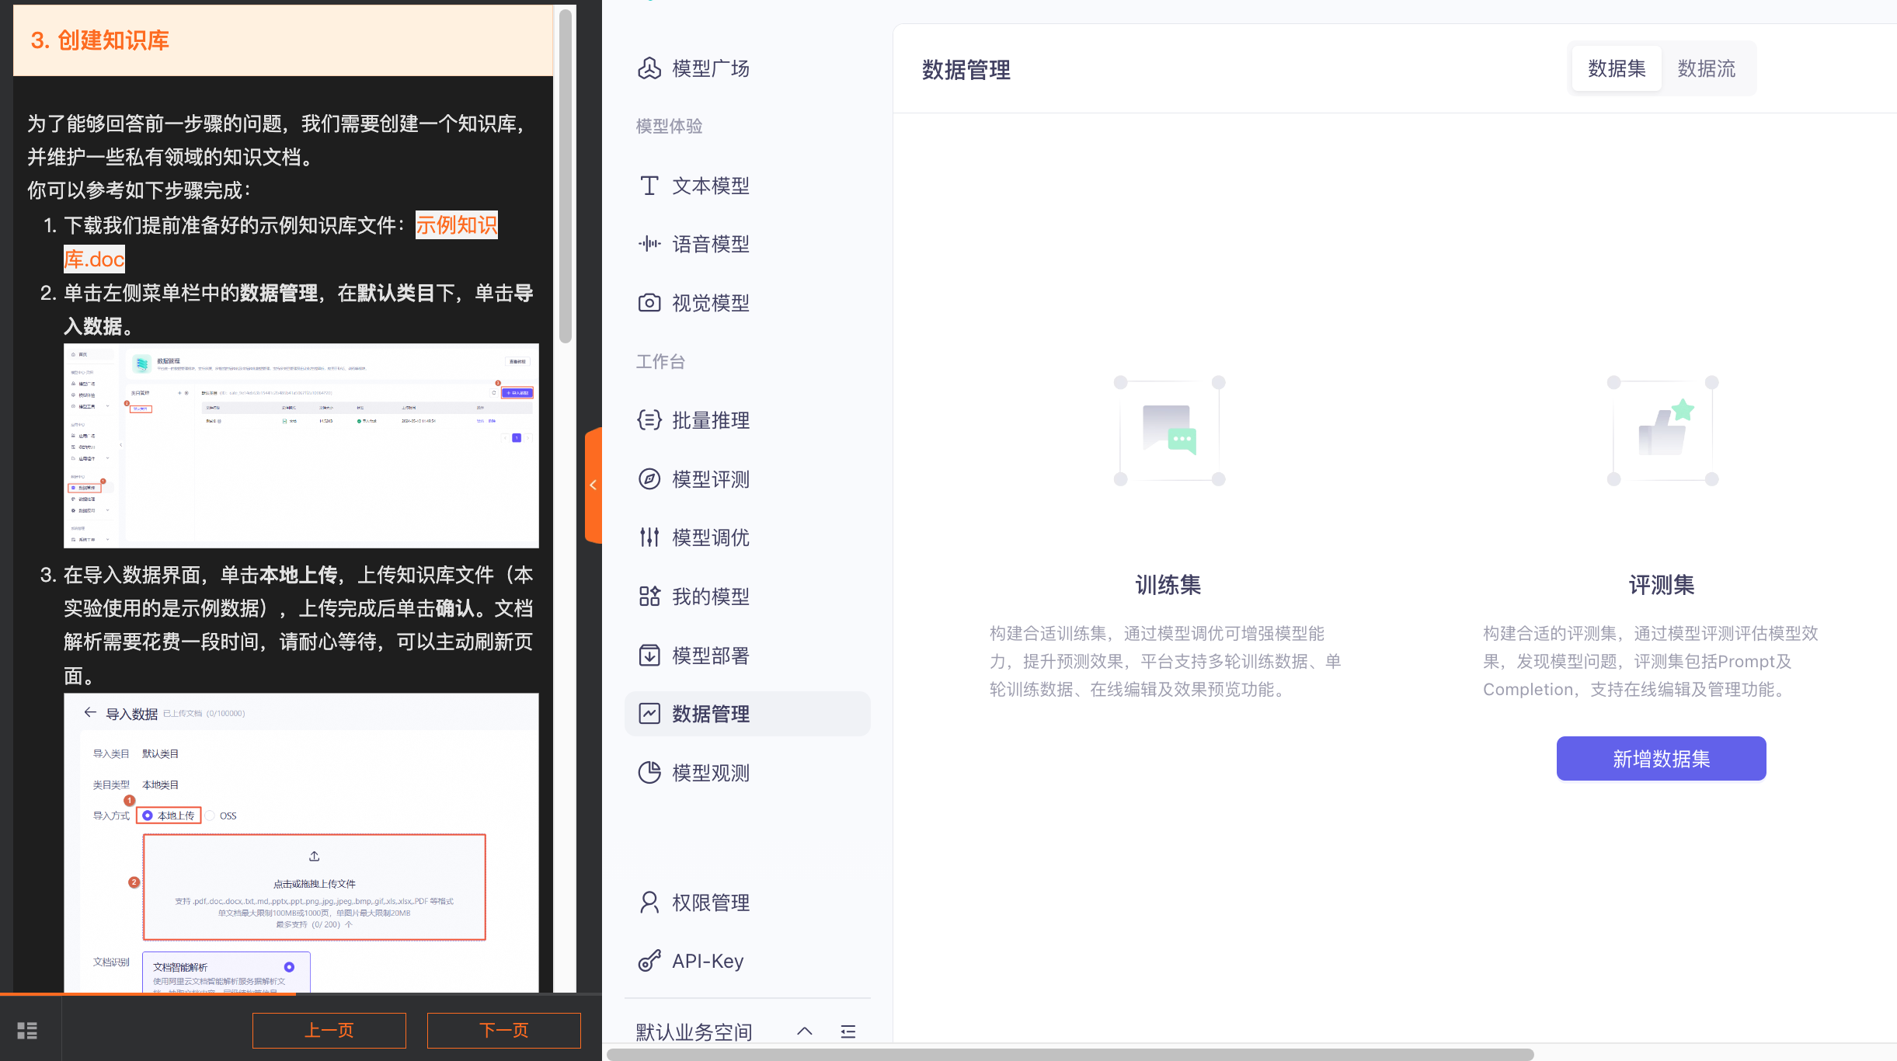This screenshot has height=1061, width=1897.
Task: Open 批量推理 from its icon
Action: (x=649, y=420)
